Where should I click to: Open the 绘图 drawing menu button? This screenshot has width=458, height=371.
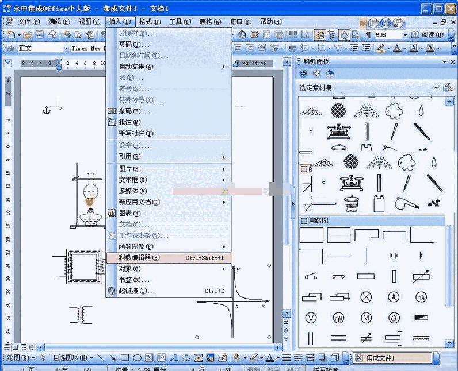click(x=20, y=357)
